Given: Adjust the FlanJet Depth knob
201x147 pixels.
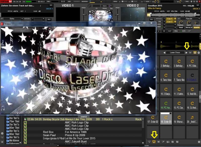Looking at the screenshot, I should [x=189, y=23].
